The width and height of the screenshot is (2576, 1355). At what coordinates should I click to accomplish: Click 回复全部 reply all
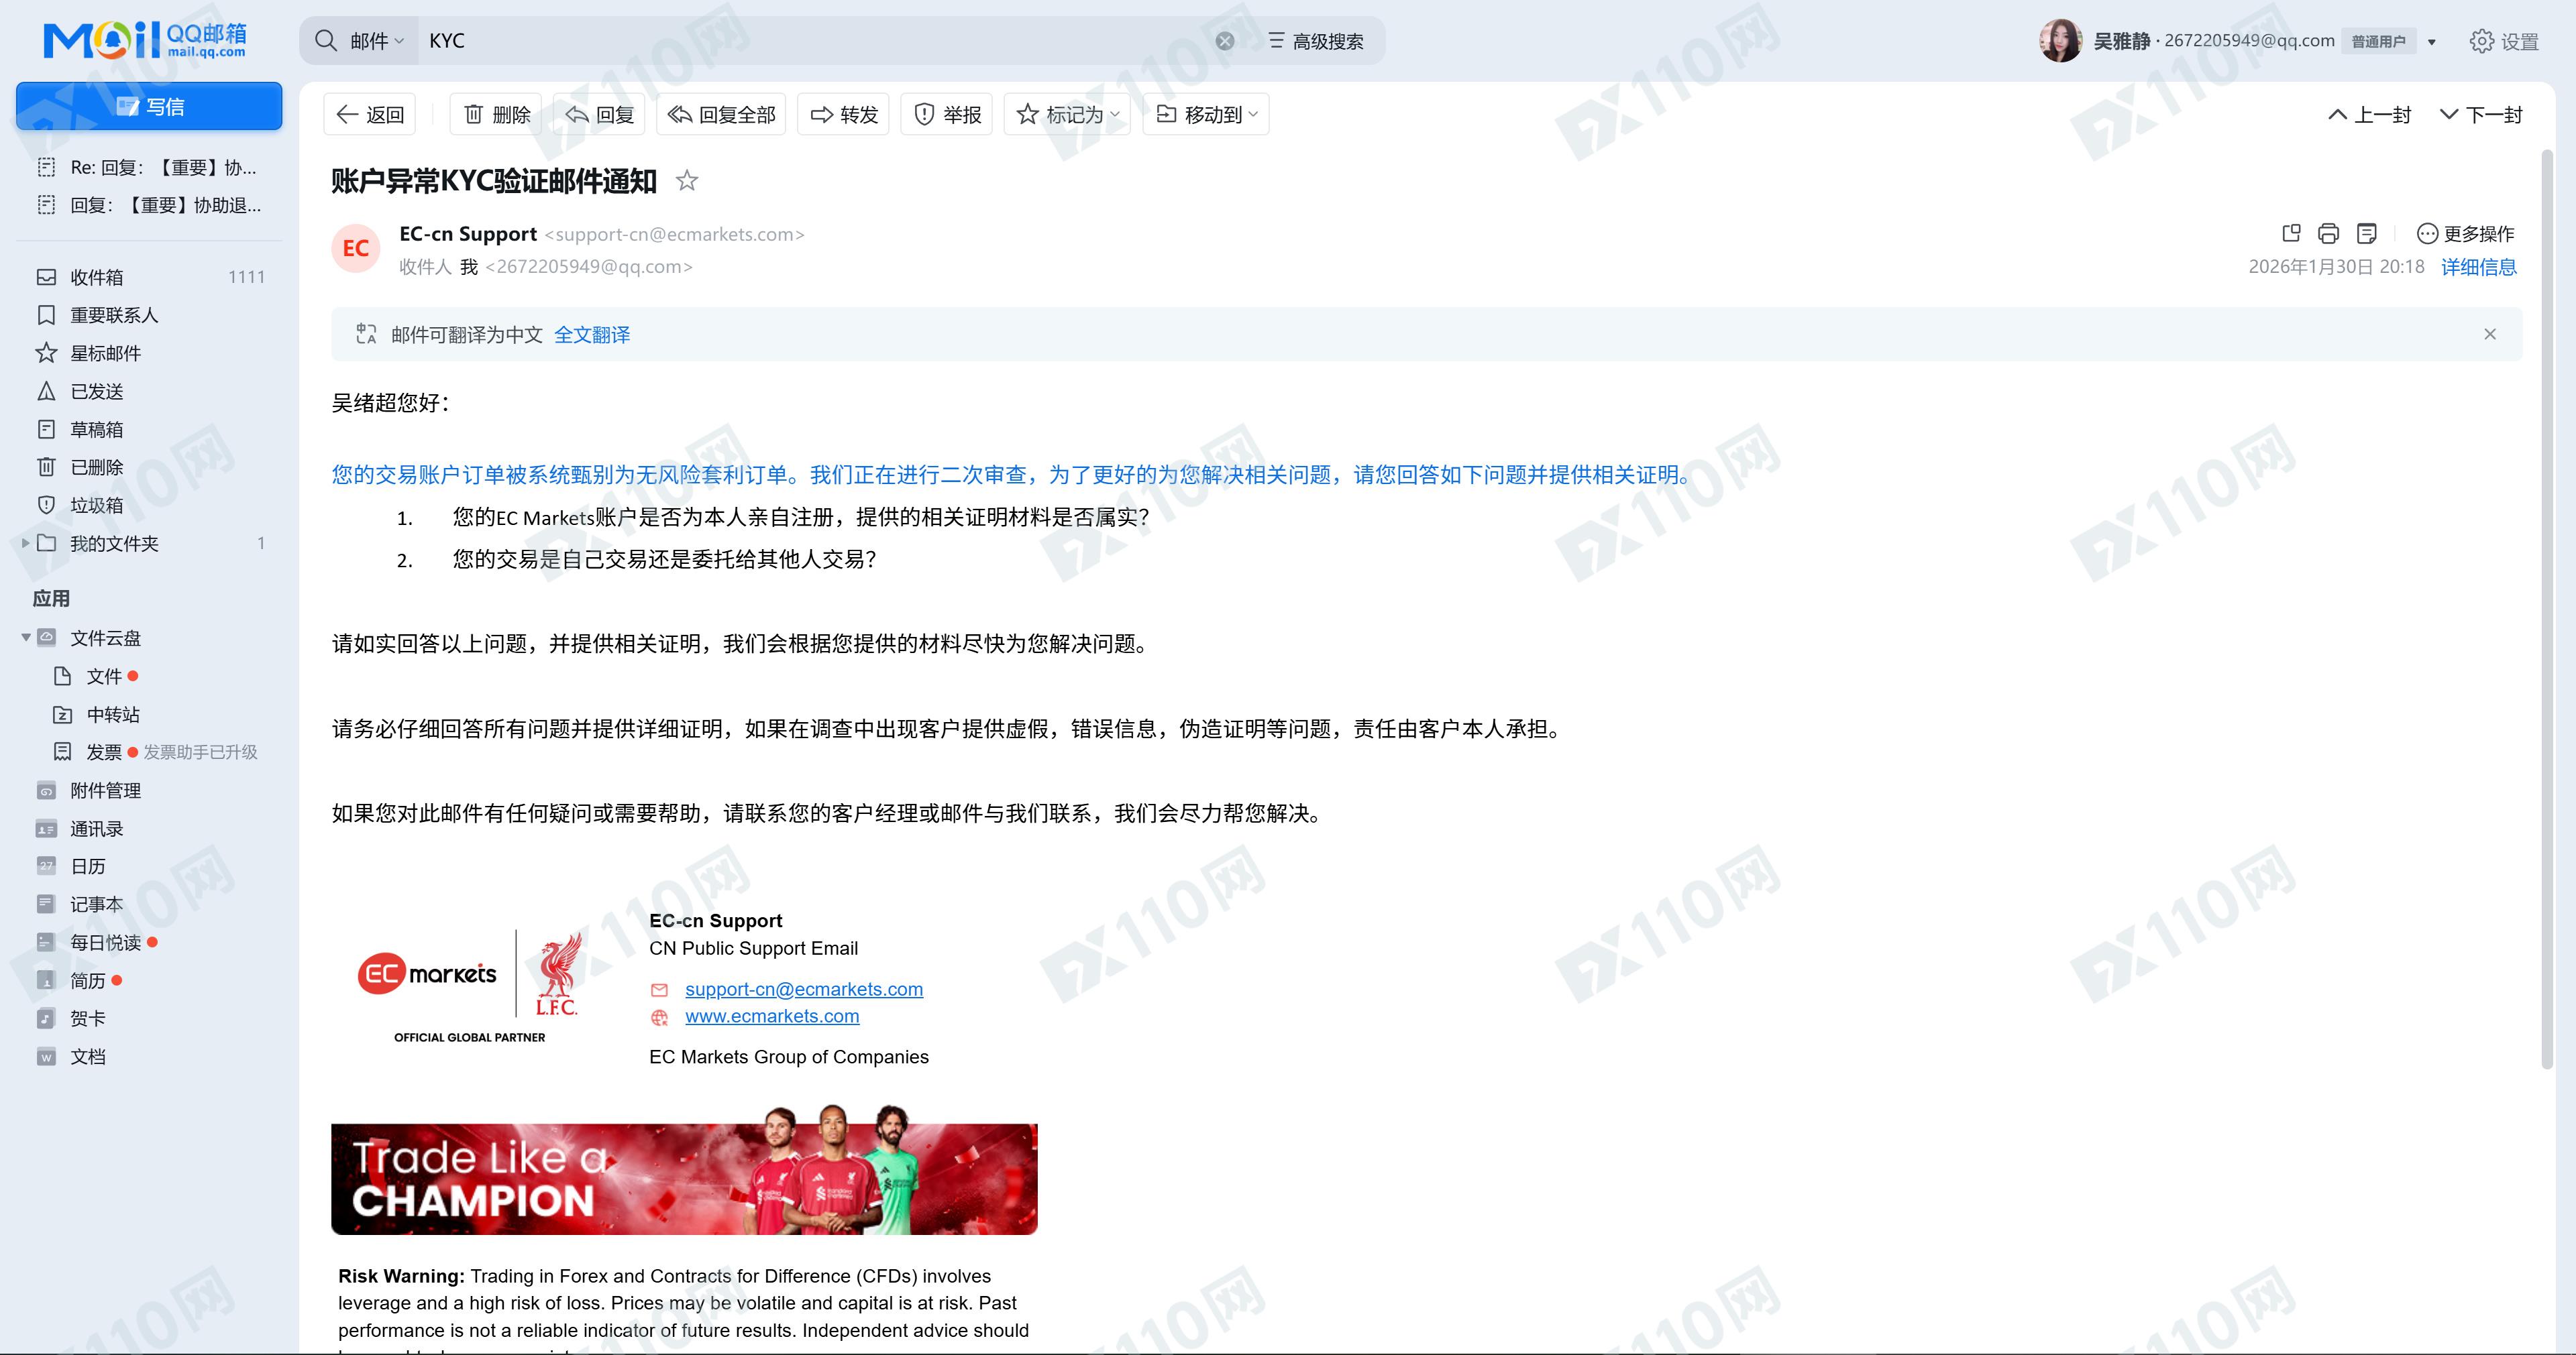tap(721, 114)
